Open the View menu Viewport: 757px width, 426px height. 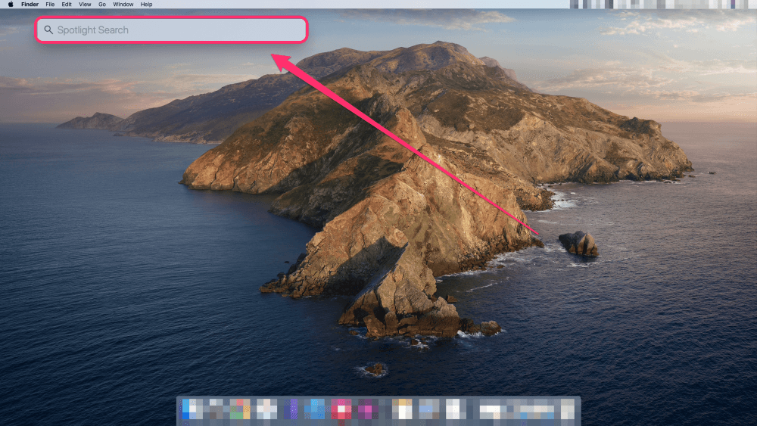85,5
